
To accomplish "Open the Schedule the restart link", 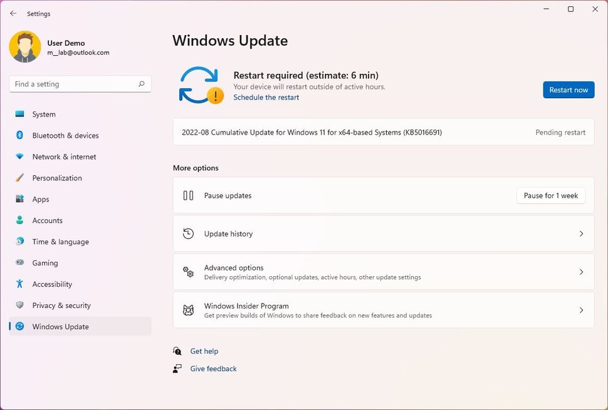I will pyautogui.click(x=265, y=97).
